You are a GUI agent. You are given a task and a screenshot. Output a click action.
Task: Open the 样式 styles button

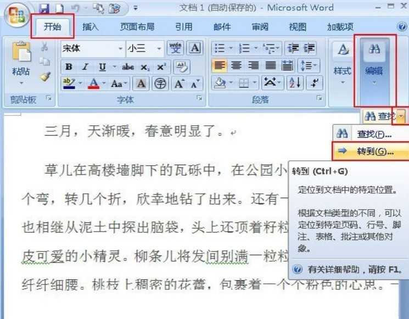[x=343, y=63]
